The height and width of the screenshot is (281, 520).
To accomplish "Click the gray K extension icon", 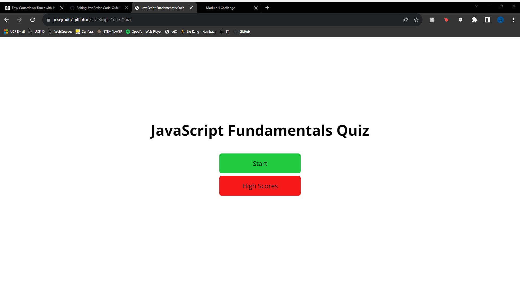I will [x=432, y=20].
